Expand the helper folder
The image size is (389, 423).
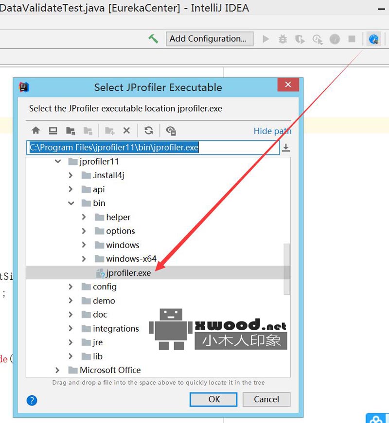pos(84,217)
